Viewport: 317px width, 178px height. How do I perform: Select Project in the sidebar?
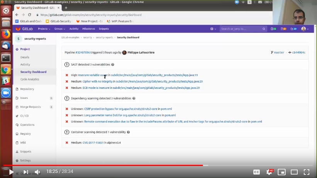pos(25,49)
